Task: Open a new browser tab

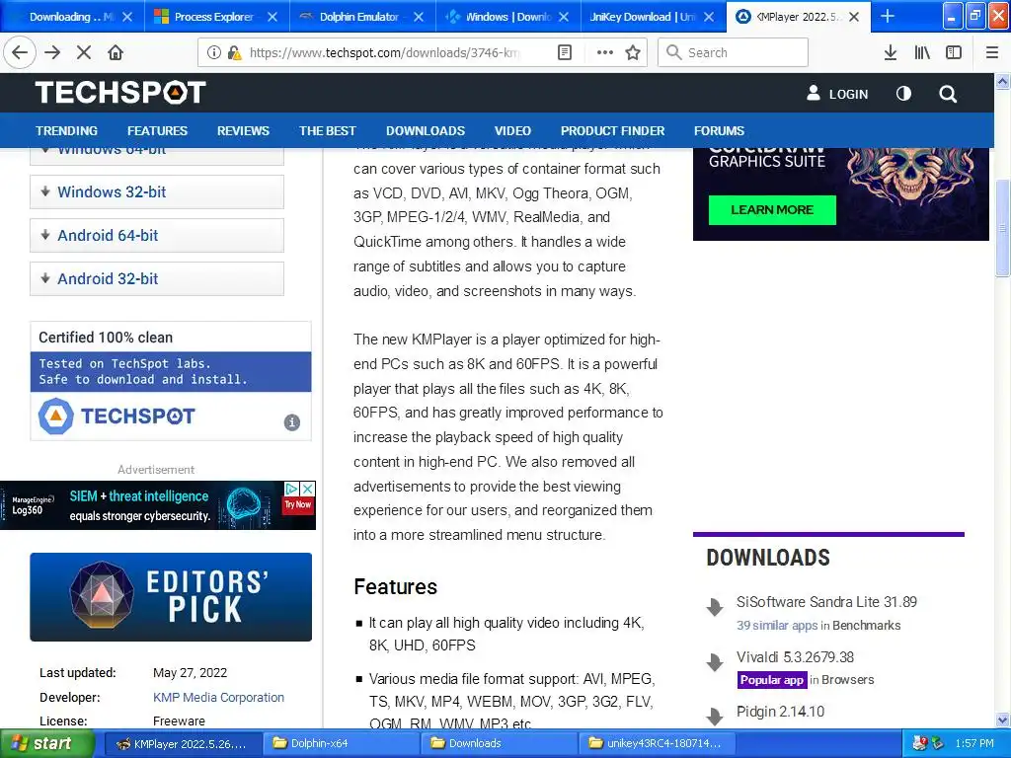Action: click(888, 16)
